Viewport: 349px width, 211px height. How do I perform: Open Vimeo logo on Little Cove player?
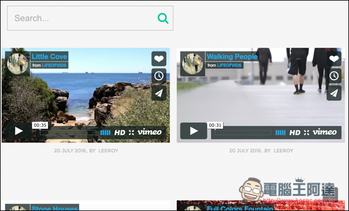point(150,132)
